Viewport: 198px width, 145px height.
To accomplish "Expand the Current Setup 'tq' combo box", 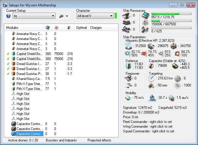I will (34, 16).
